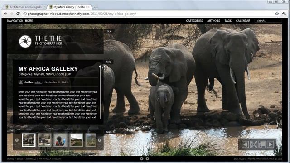
Task: Hide the My Africa Gallery text panel
Action: tap(109, 62)
